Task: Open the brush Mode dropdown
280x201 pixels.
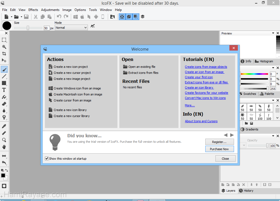Action: (71, 28)
